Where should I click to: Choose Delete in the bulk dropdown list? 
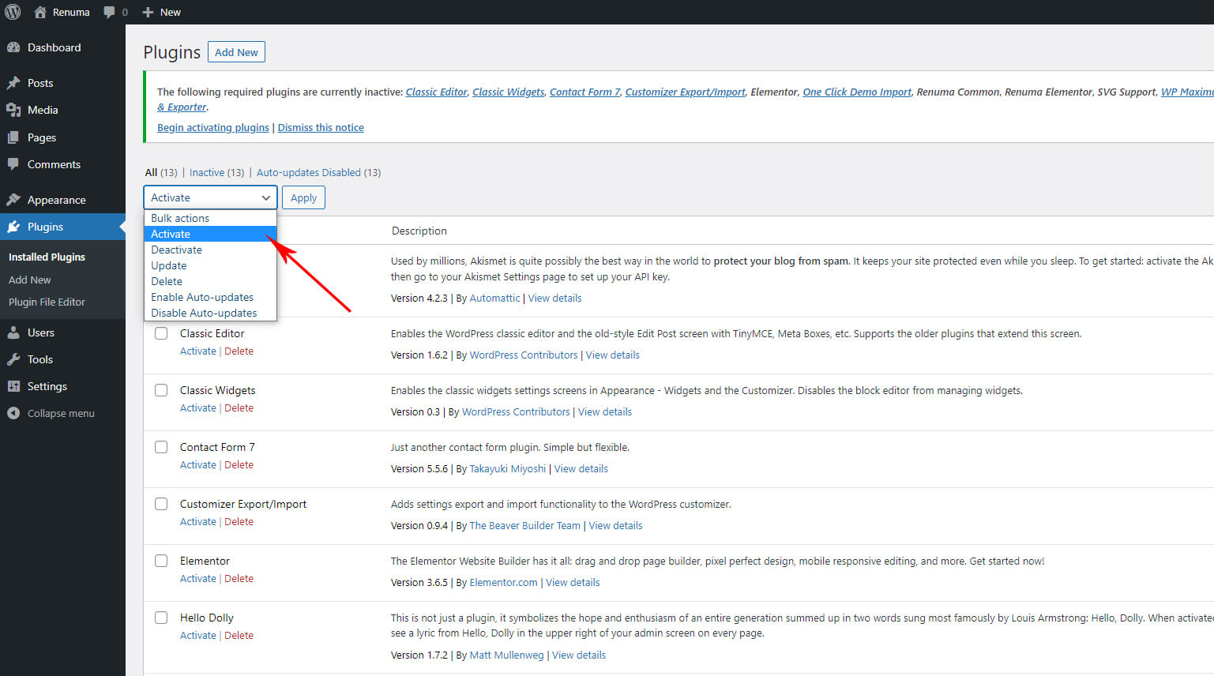(x=210, y=281)
